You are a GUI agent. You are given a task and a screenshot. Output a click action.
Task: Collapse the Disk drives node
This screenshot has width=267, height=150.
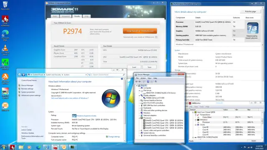pyautogui.click(x=139, y=90)
